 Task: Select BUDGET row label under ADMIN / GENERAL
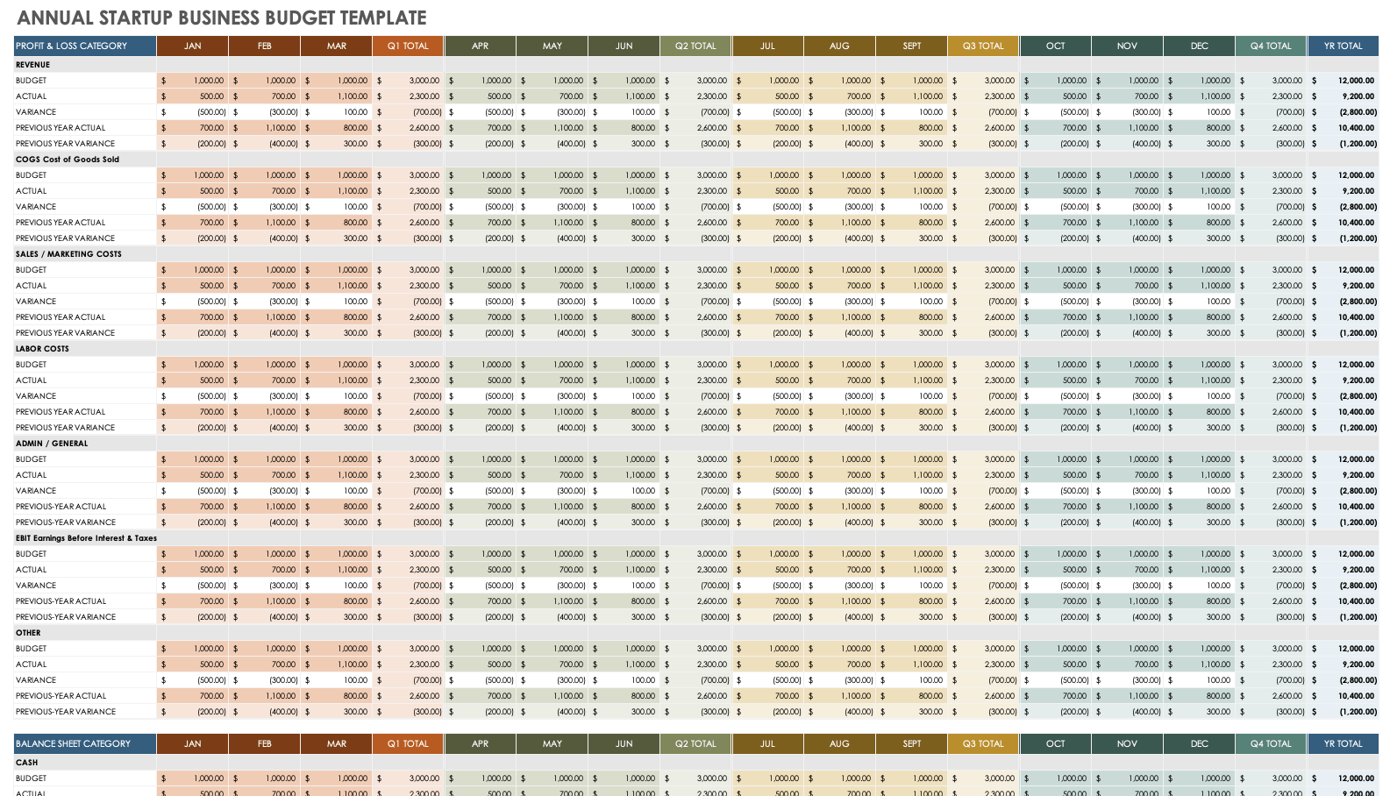[32, 459]
